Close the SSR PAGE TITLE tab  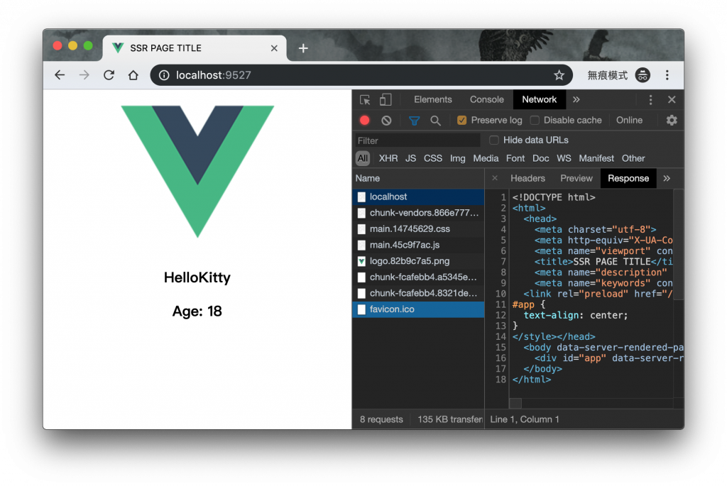274,48
